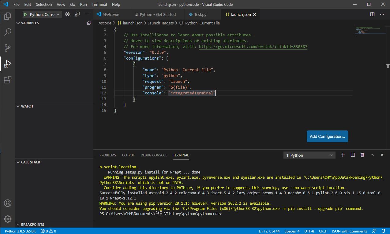Switch to the Welcome tab
Image resolution: width=390 pixels, height=234 pixels.
tap(111, 14)
